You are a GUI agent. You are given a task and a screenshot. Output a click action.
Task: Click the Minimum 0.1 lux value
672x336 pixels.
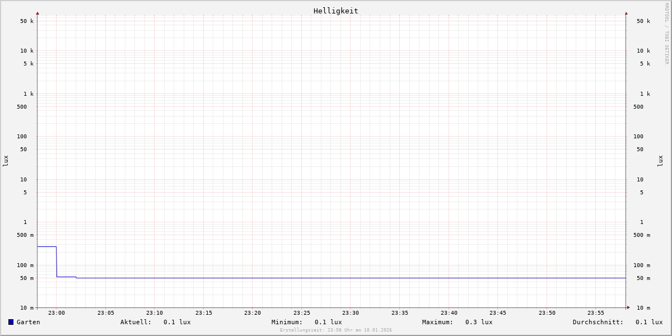click(328, 322)
